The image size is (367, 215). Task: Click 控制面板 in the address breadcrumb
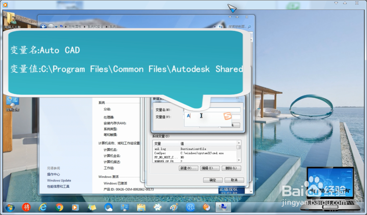pyautogui.click(x=75, y=27)
